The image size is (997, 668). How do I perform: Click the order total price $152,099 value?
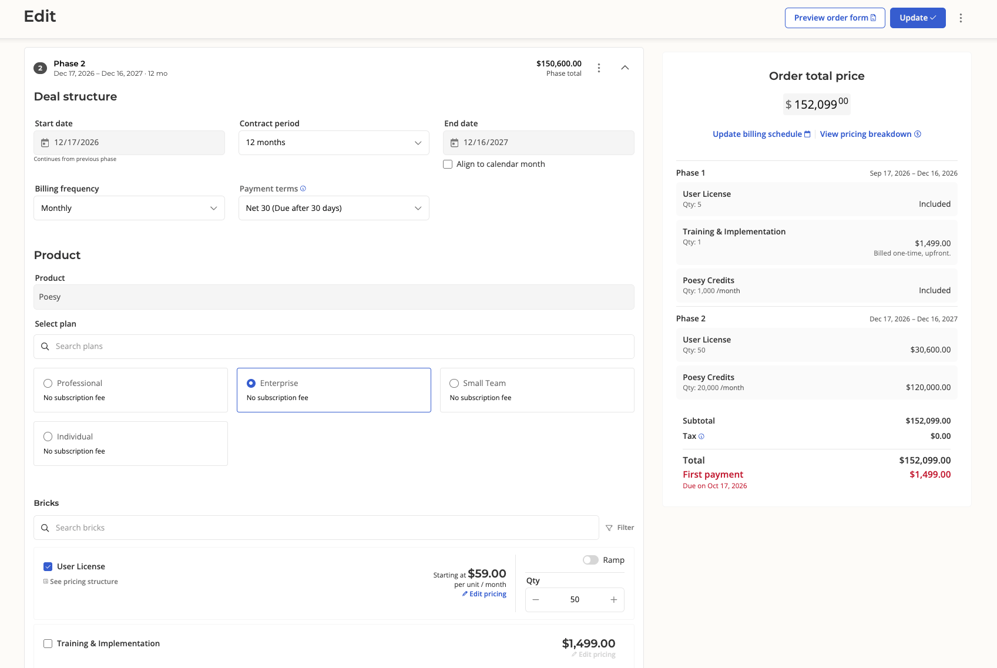pos(817,105)
